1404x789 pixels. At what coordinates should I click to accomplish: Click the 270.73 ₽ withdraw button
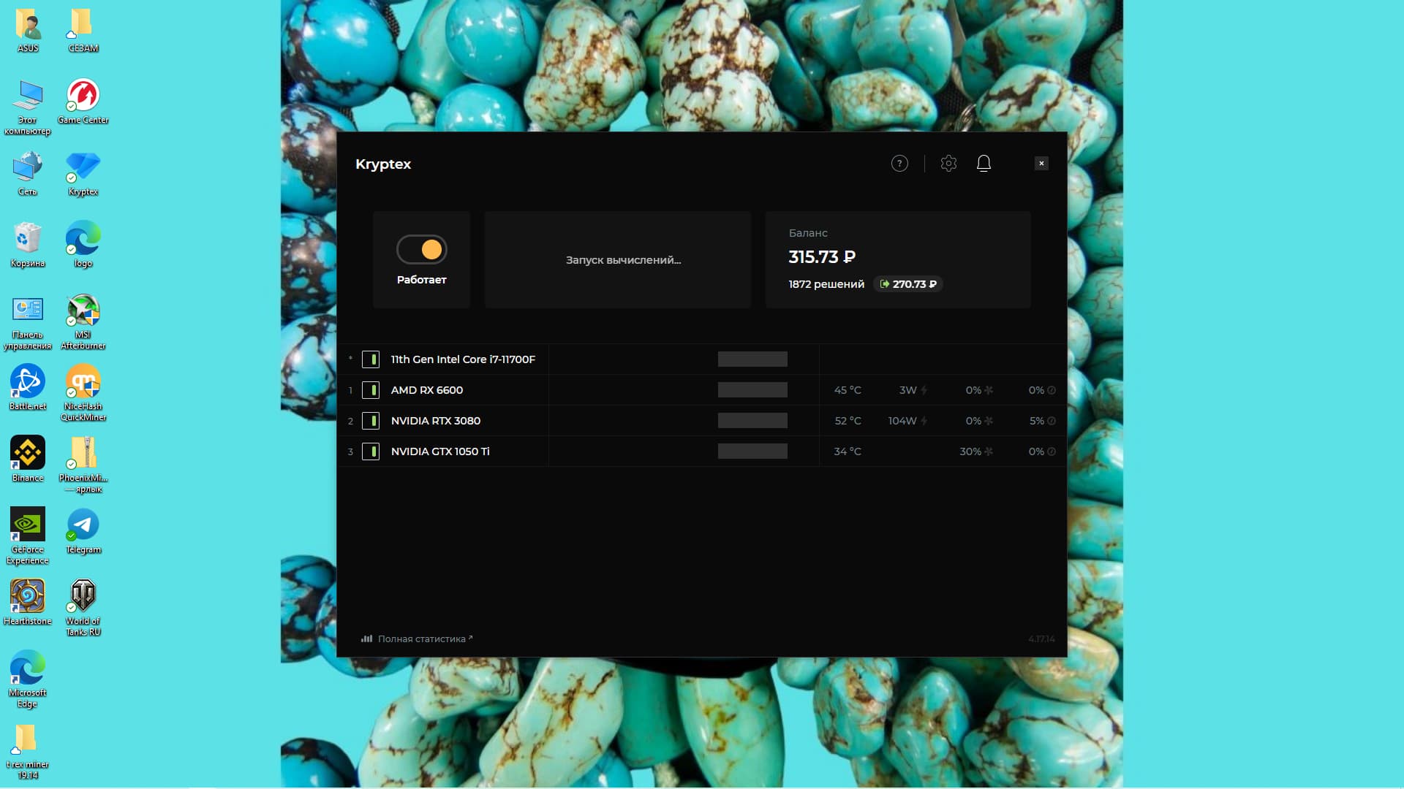907,284
